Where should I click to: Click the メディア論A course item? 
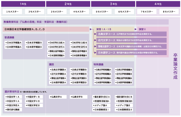pyautogui.click(x=101, y=105)
